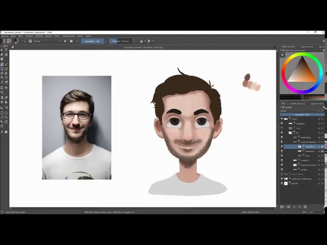327x245 pixels.
Task: Duplicate the selected layer
Action: 289,207
